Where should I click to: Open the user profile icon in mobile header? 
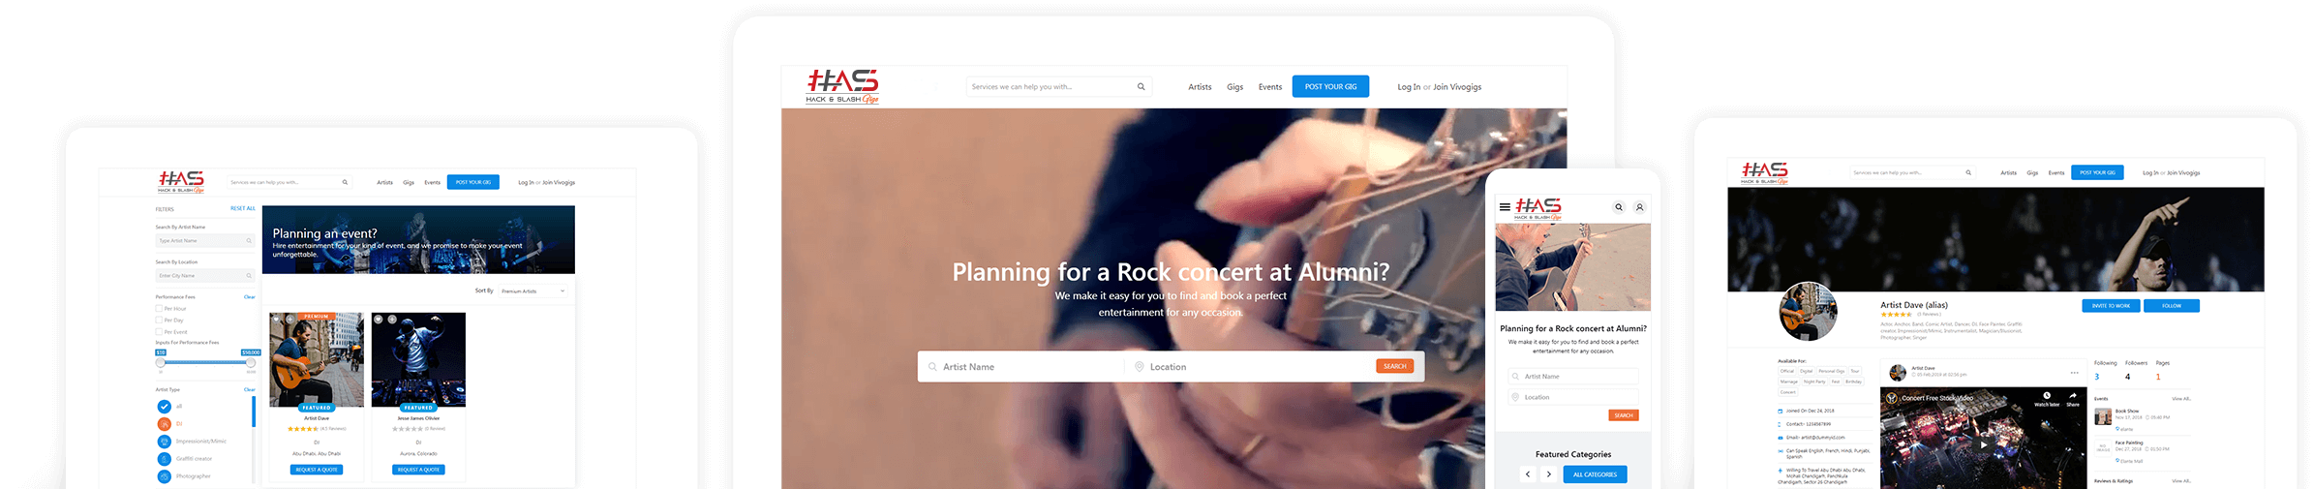1639,207
